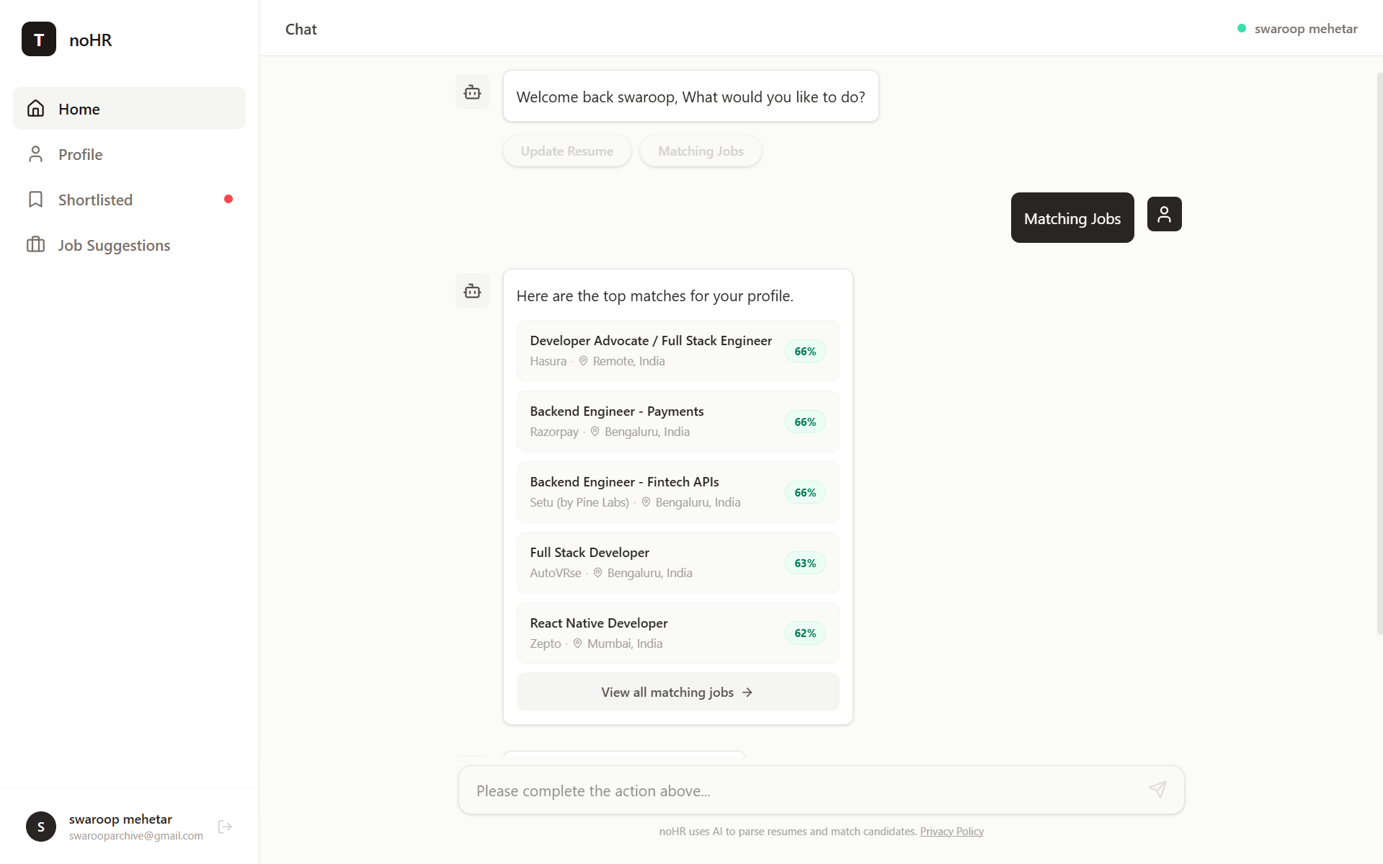Click the Update Resume button
1383x864 pixels.
point(566,151)
